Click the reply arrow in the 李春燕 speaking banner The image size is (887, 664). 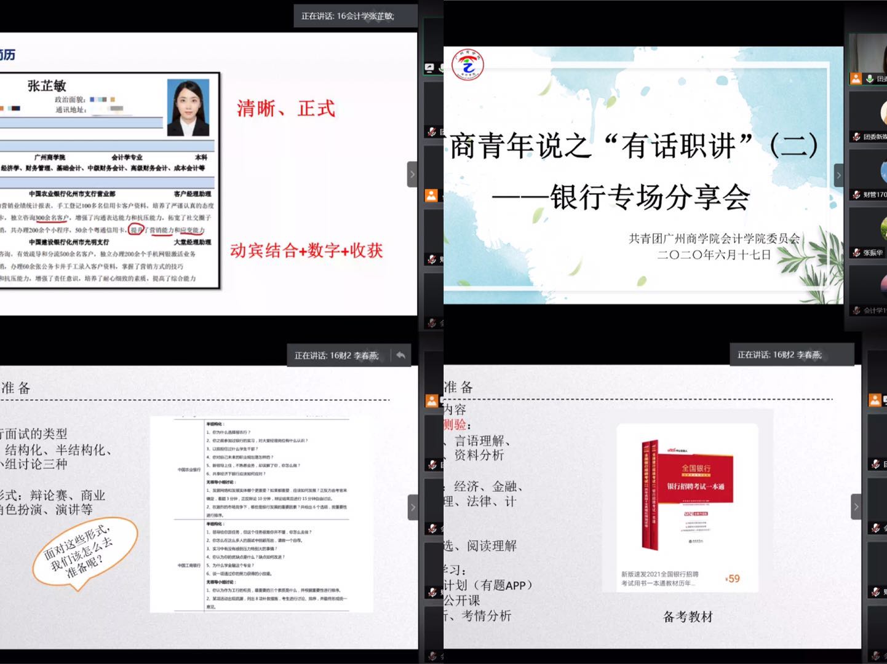(400, 355)
